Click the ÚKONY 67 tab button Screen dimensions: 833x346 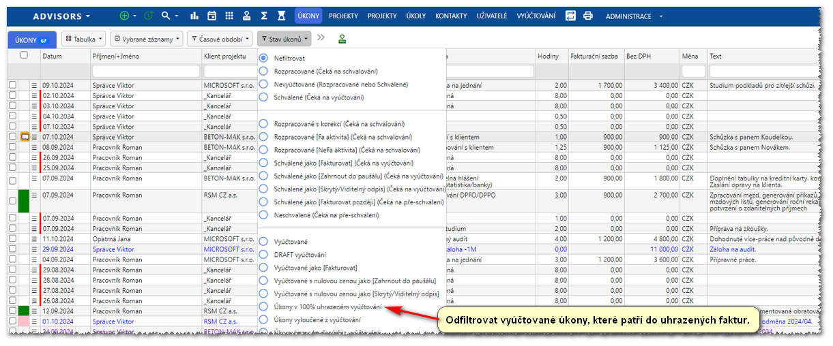coord(31,40)
